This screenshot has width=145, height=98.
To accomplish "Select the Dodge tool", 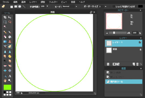I will click(5, 61).
